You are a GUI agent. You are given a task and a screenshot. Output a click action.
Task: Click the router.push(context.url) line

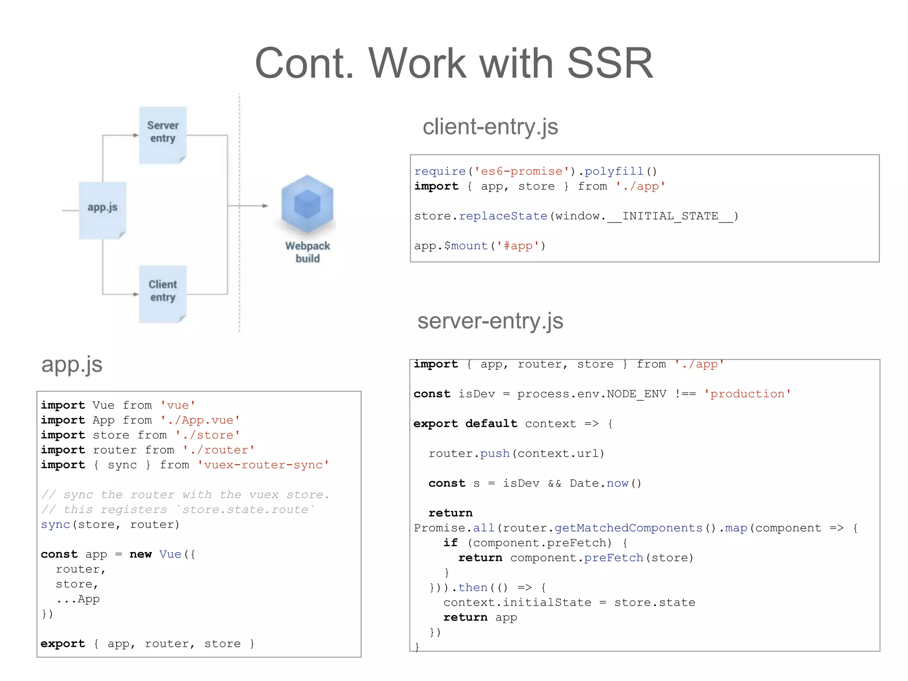click(x=516, y=454)
